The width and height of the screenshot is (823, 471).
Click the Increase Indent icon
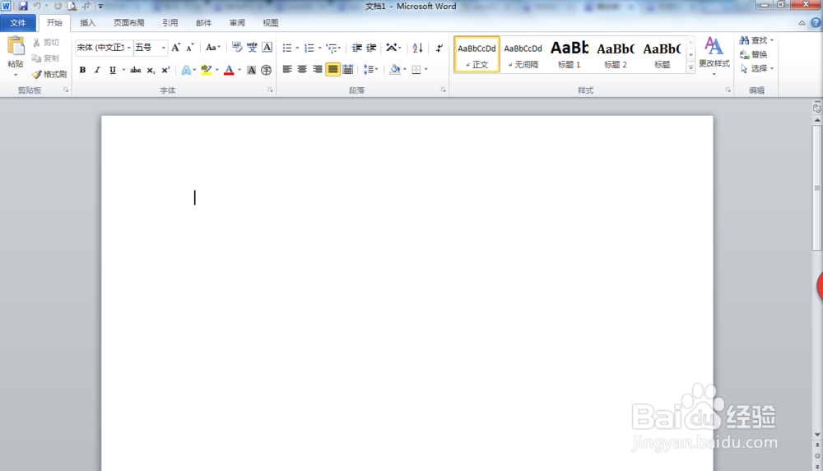[372, 48]
